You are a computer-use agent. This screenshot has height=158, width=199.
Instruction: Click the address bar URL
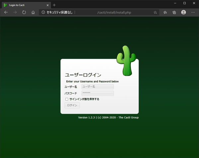pyautogui.click(x=114, y=12)
